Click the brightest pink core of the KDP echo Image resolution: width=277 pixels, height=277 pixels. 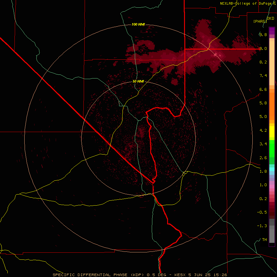point(215,55)
